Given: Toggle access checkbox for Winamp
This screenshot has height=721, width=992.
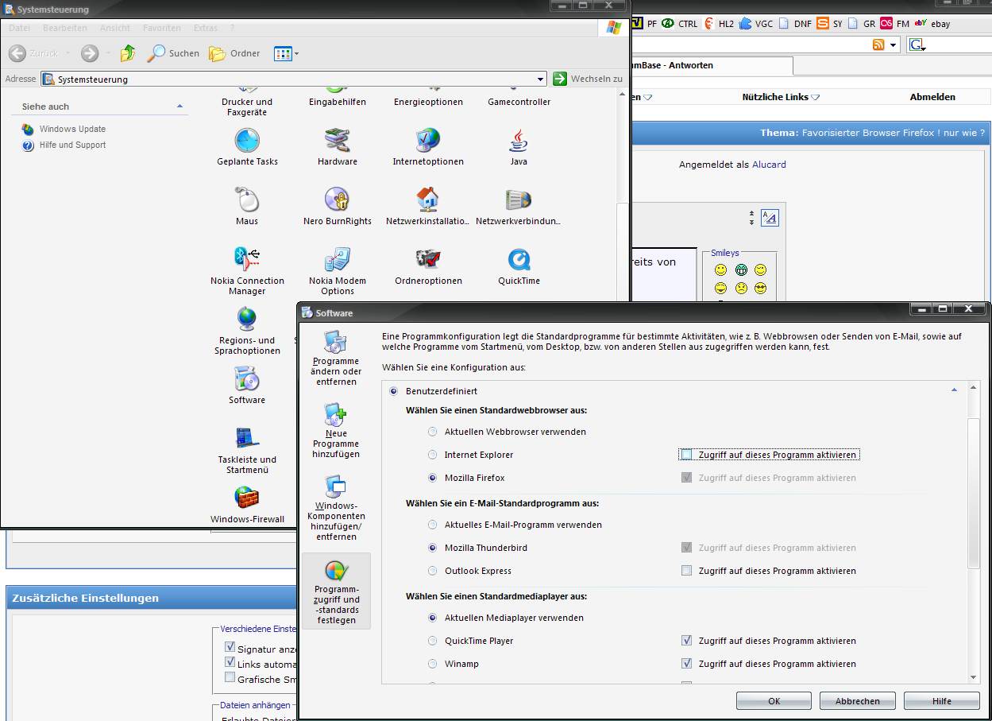Looking at the screenshot, I should coord(687,664).
